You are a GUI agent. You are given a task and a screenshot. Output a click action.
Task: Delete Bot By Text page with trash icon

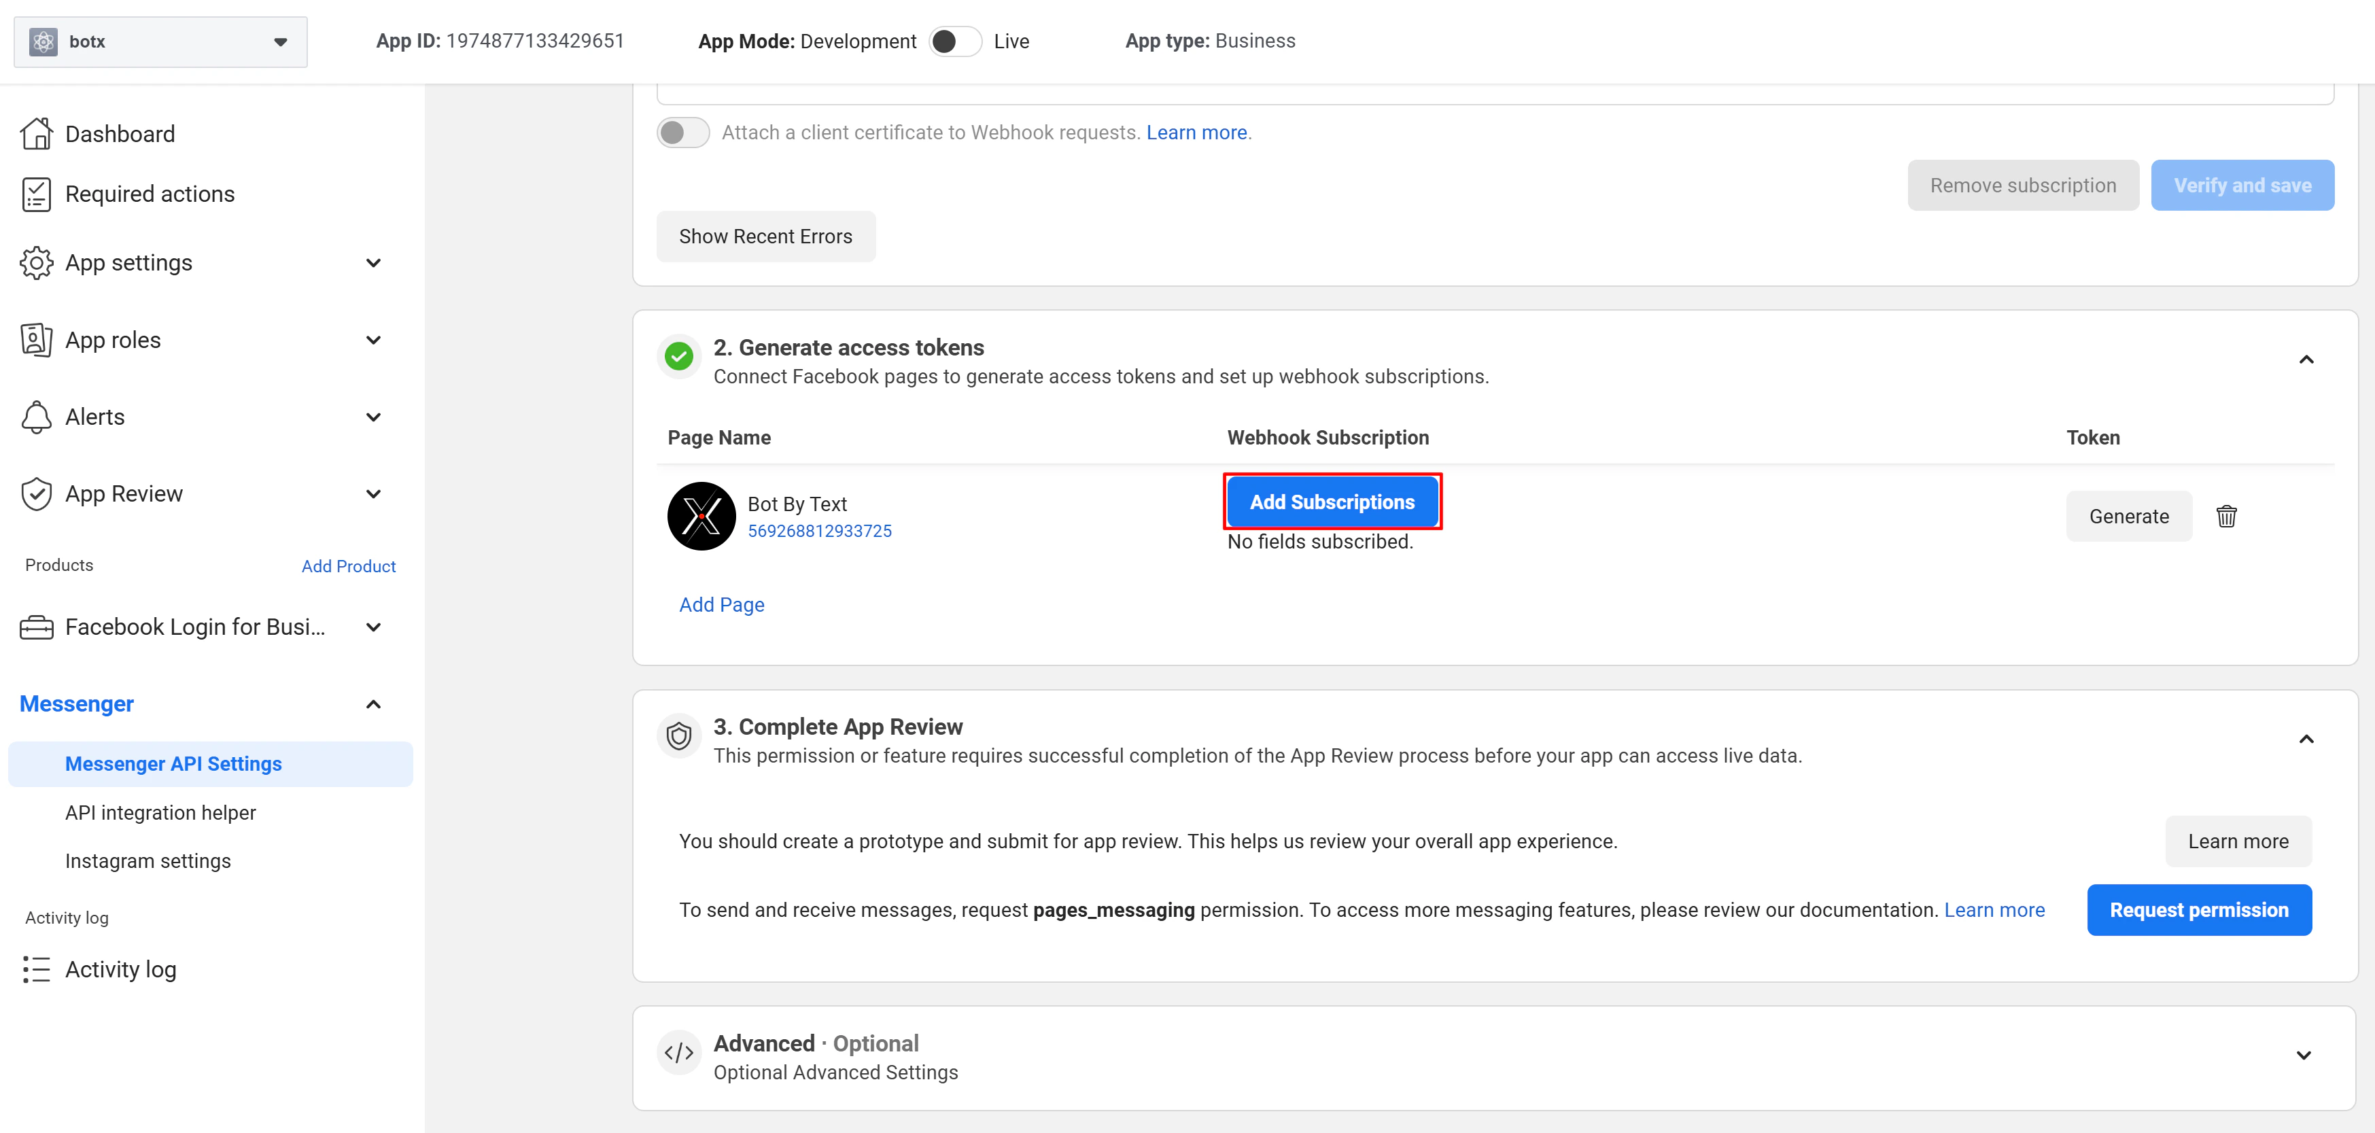tap(2227, 517)
